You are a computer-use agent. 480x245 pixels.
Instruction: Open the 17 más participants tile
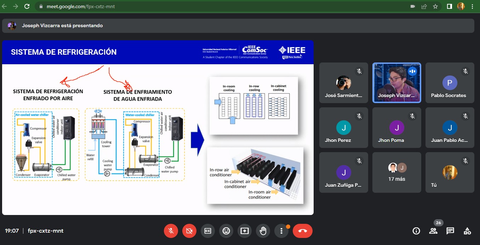click(x=396, y=172)
